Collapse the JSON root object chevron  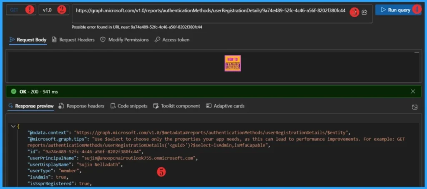click(x=13, y=127)
